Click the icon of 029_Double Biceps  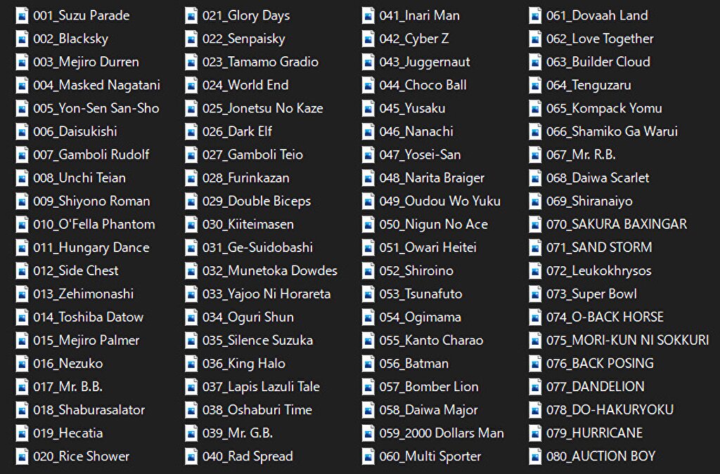(191, 202)
